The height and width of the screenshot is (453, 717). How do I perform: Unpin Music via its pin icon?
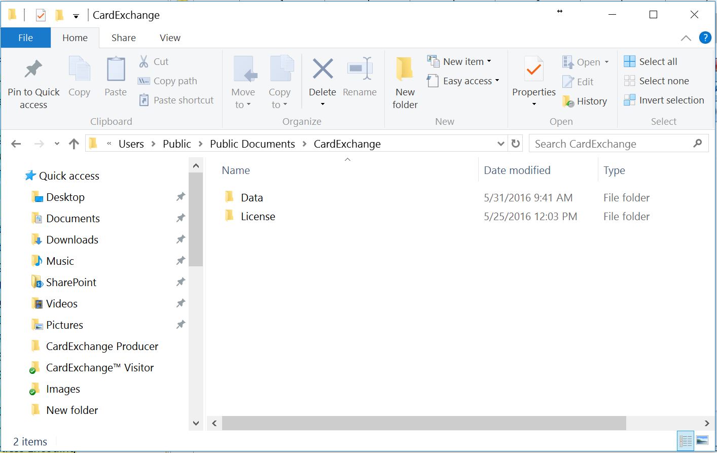(x=181, y=261)
